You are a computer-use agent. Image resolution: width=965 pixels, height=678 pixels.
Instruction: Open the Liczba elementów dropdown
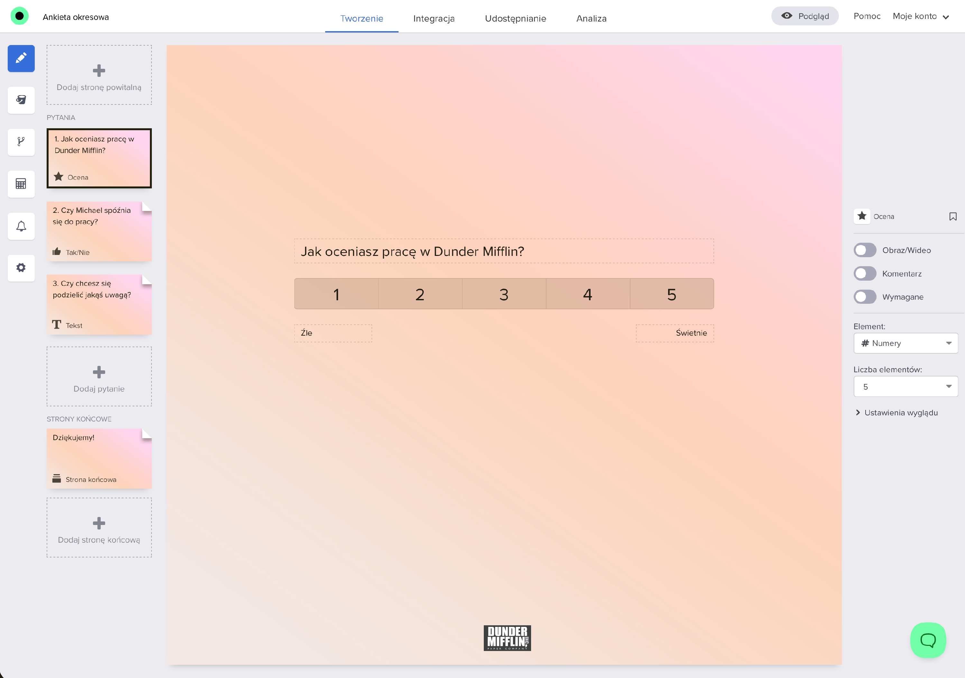tap(905, 386)
